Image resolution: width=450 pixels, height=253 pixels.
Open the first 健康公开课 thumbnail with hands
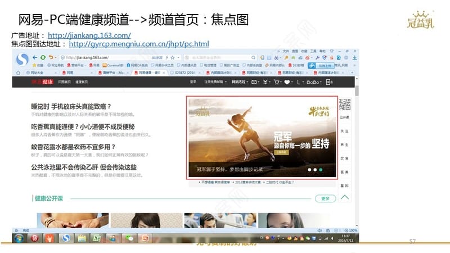(x=73, y=220)
